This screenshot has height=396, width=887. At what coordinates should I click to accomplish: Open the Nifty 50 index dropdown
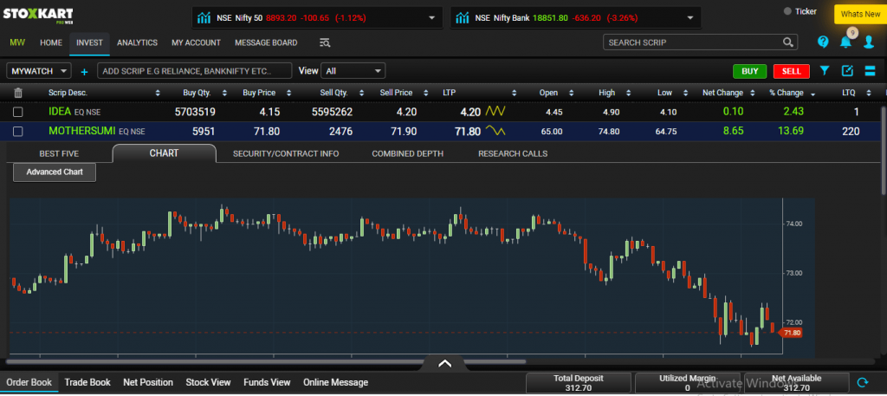coord(432,18)
